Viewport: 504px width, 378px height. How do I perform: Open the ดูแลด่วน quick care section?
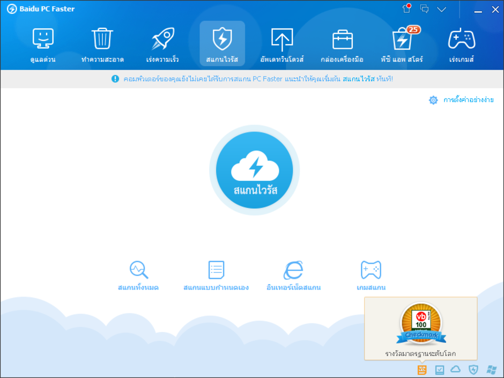[43, 45]
